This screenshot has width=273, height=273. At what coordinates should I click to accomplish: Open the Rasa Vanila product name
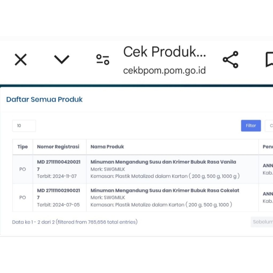163,162
